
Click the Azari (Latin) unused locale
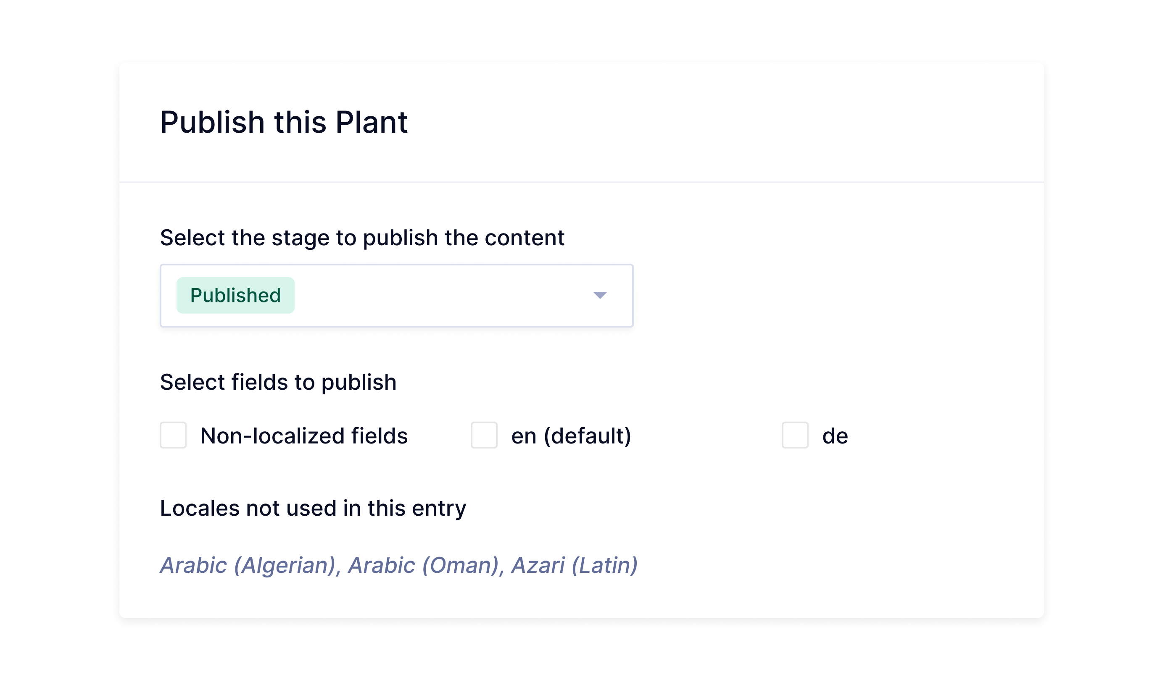(x=575, y=565)
